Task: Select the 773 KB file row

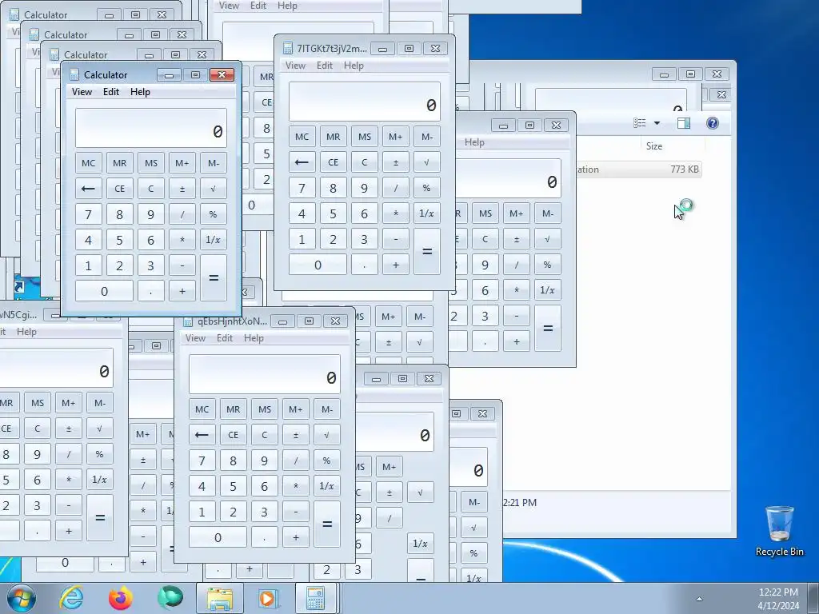Action: (x=638, y=169)
